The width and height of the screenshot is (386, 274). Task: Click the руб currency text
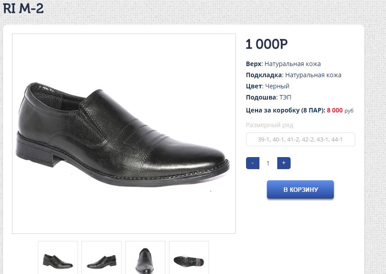pos(349,111)
